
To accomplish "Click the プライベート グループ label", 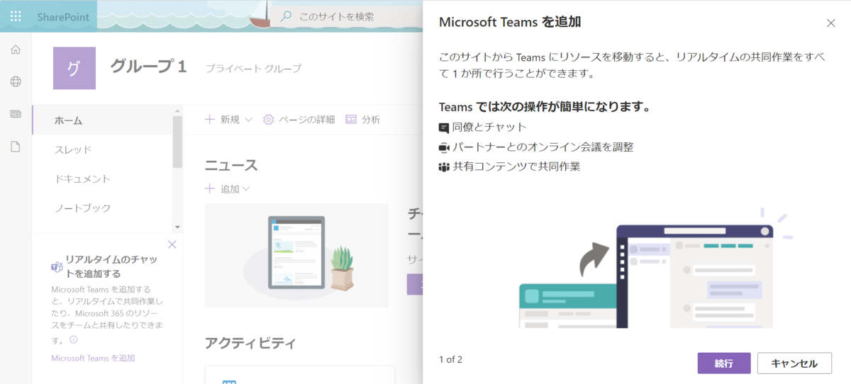I will coord(253,68).
